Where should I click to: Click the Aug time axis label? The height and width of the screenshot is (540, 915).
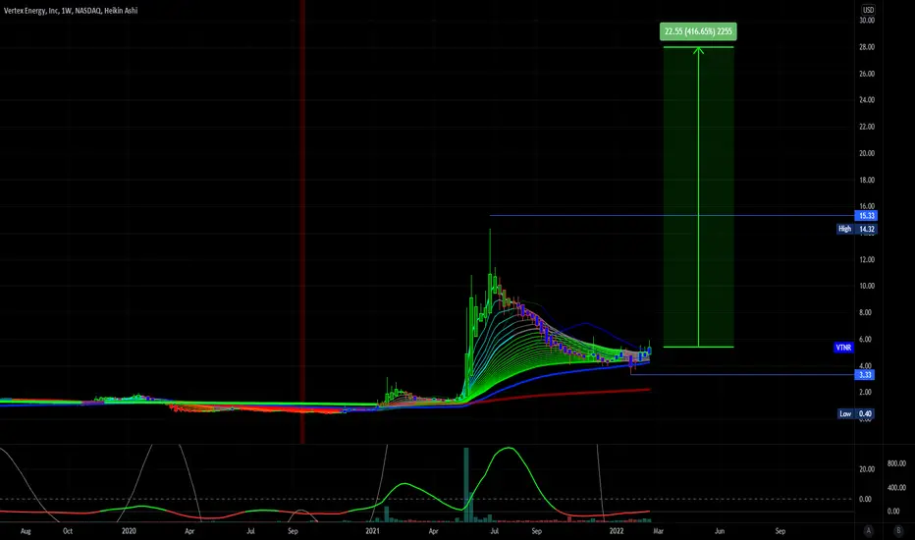pyautogui.click(x=26, y=531)
